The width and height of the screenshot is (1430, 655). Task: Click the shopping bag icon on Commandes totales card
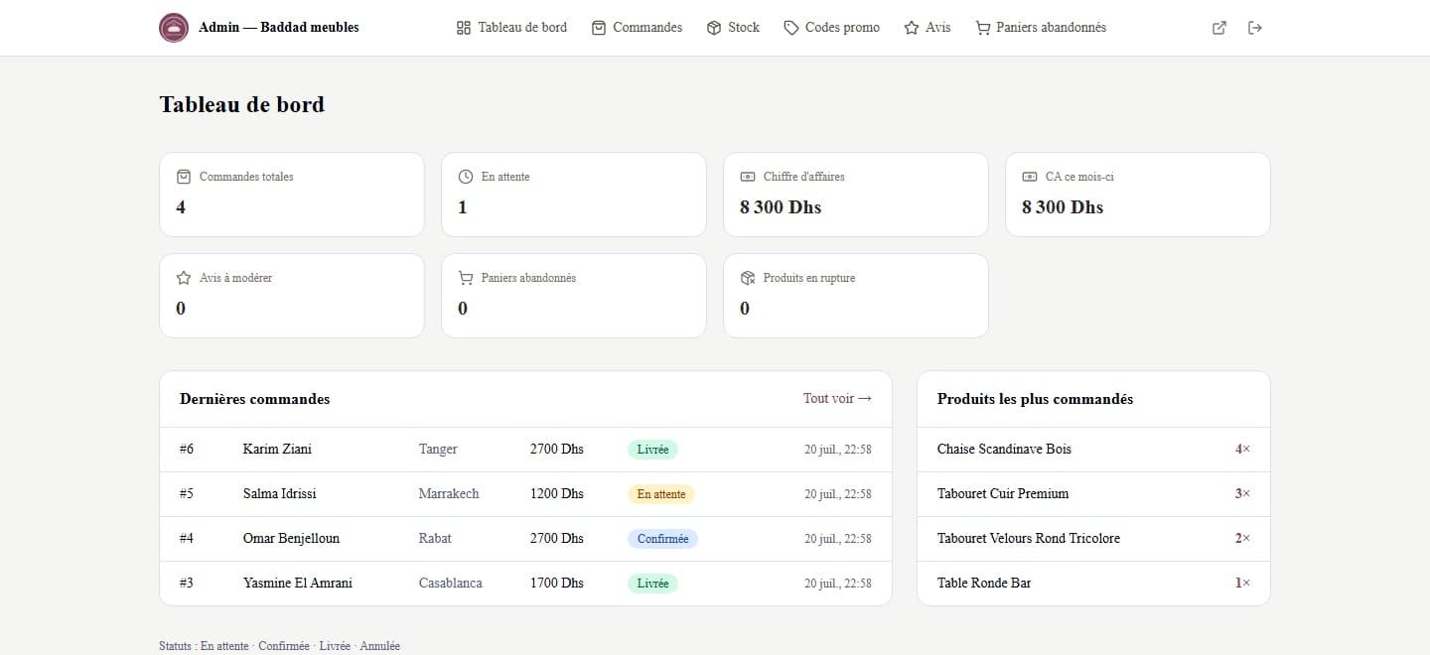183,177
